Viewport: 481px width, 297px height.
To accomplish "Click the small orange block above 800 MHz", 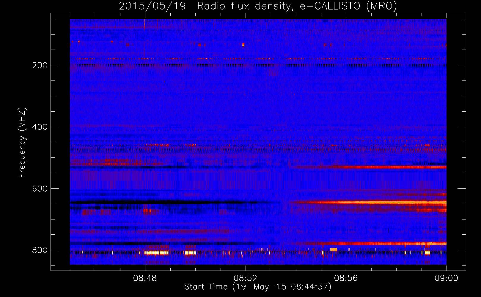I will click(x=334, y=249).
